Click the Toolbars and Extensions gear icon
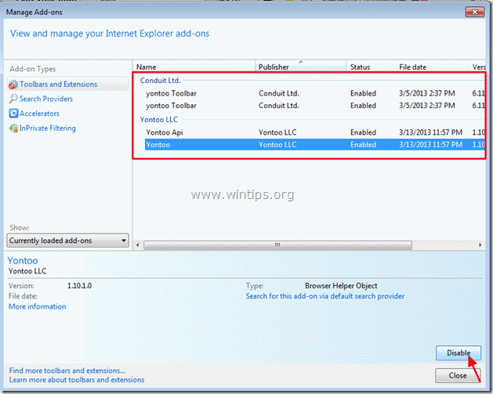Screen dimensions: 493x394 pyautogui.click(x=13, y=84)
